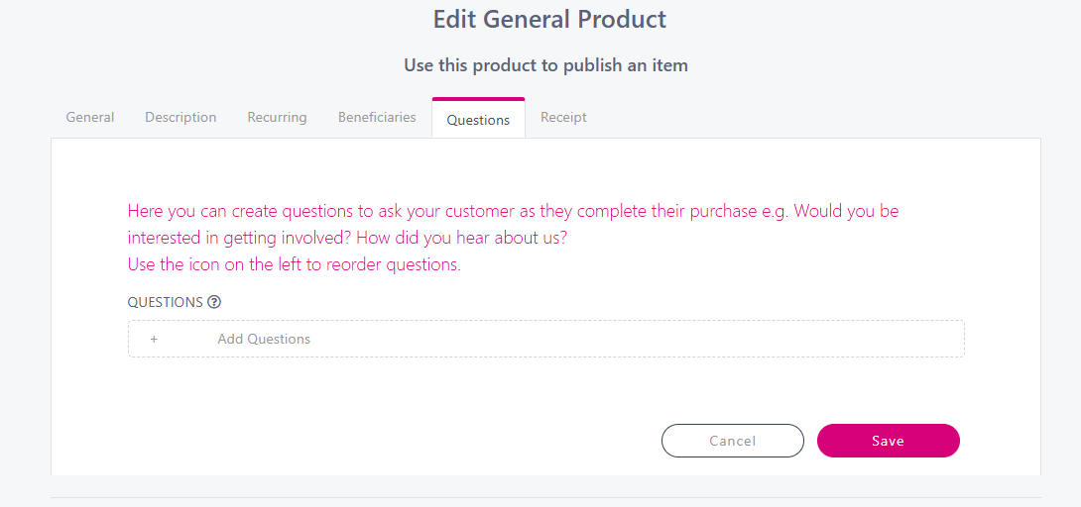
Task: Switch to the Description tab
Action: point(180,117)
